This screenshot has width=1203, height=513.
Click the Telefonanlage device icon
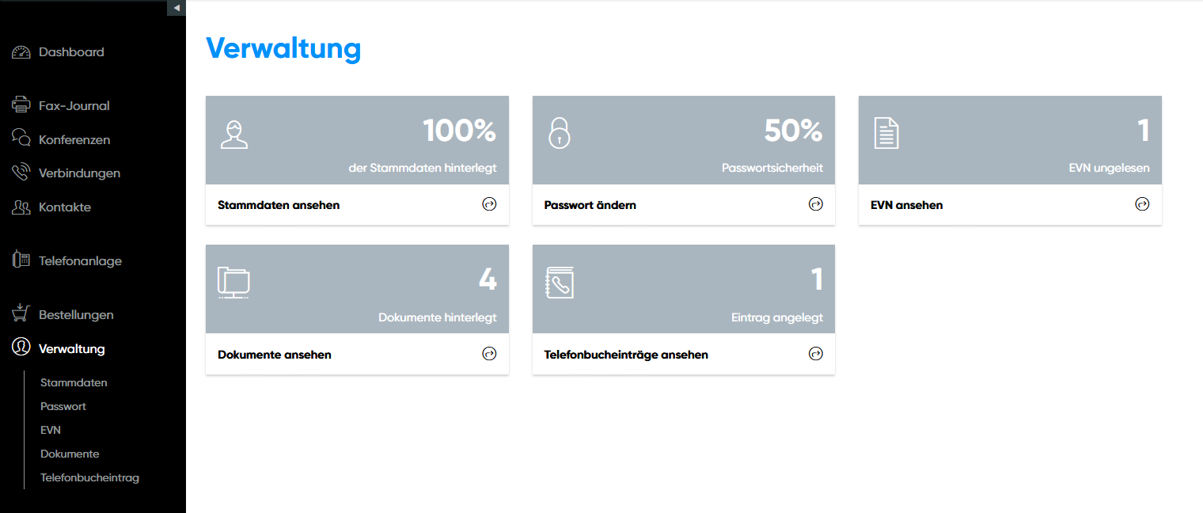click(x=21, y=260)
